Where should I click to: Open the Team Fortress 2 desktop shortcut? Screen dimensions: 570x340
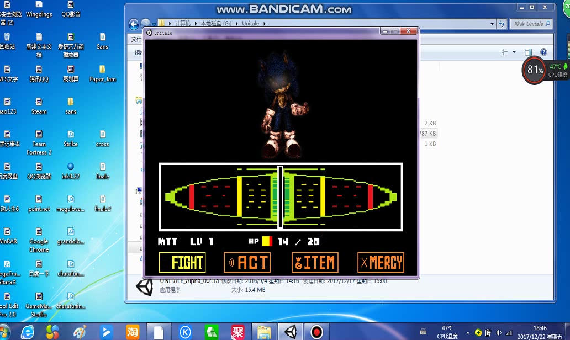click(39, 142)
